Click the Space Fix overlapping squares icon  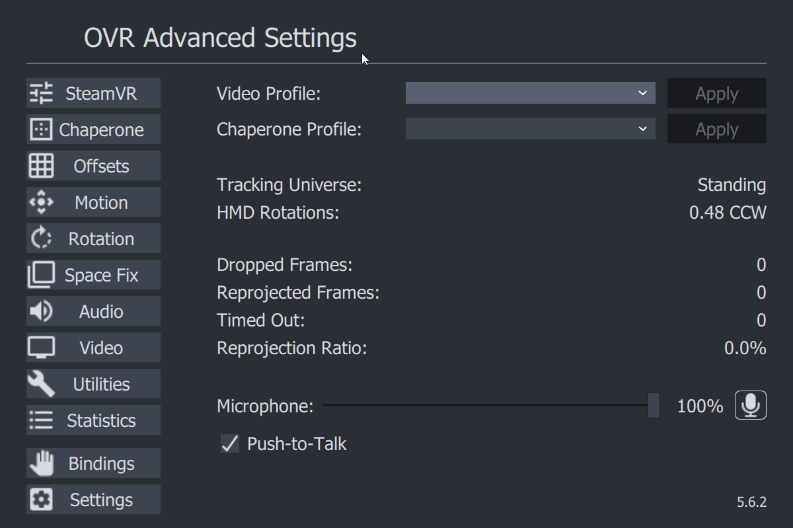(x=41, y=275)
